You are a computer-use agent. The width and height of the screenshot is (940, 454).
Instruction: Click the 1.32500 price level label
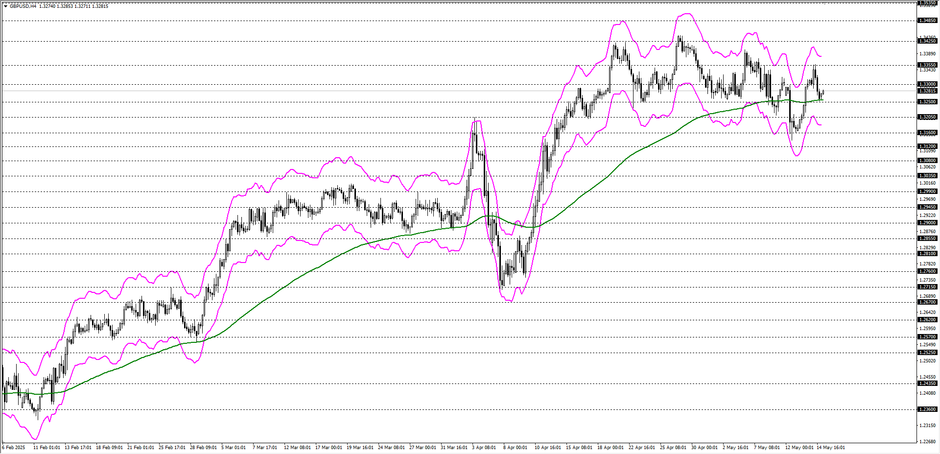927,102
